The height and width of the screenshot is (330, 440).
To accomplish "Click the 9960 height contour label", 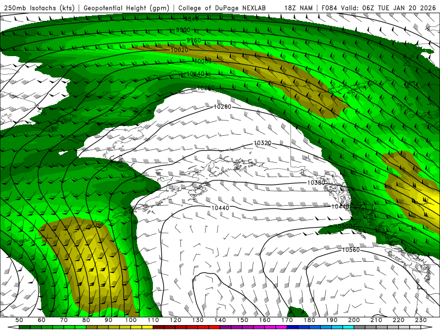I will pyautogui.click(x=194, y=40).
